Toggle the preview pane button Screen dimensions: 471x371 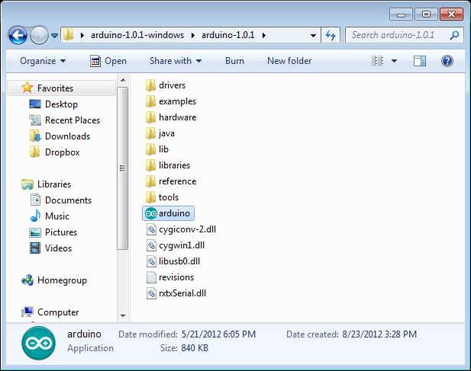pos(419,61)
